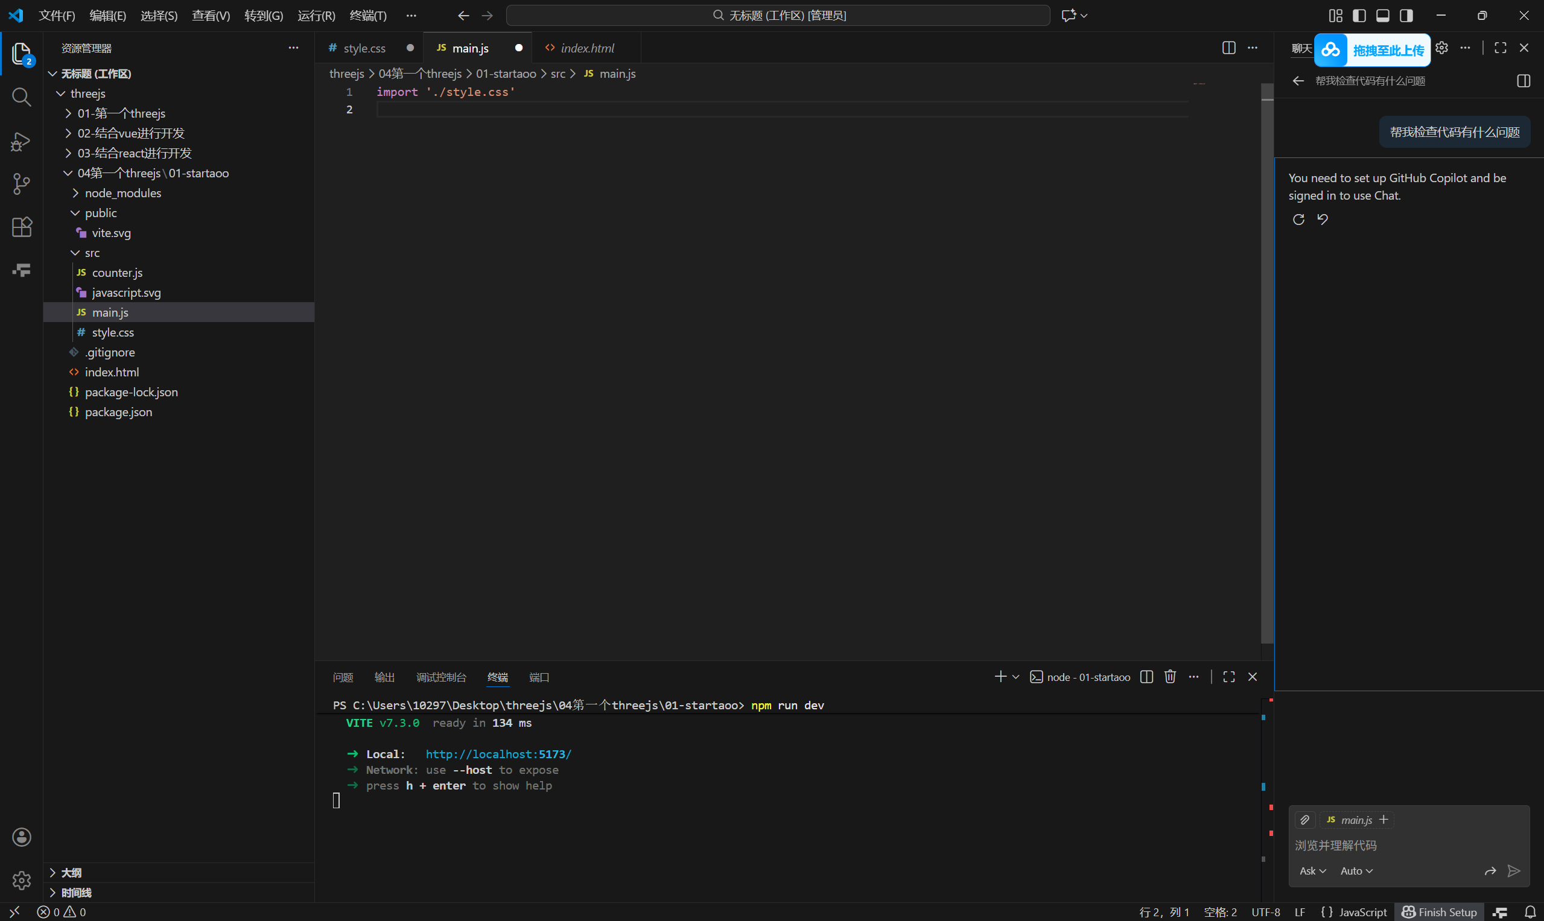Toggle bottom panel visibility in title bar
The width and height of the screenshot is (1544, 921).
(1382, 16)
